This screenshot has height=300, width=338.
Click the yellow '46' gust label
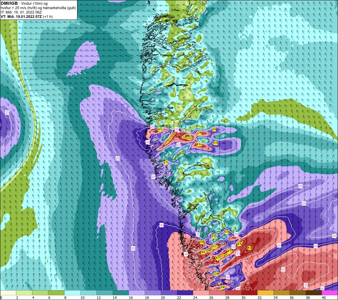(x=203, y=252)
